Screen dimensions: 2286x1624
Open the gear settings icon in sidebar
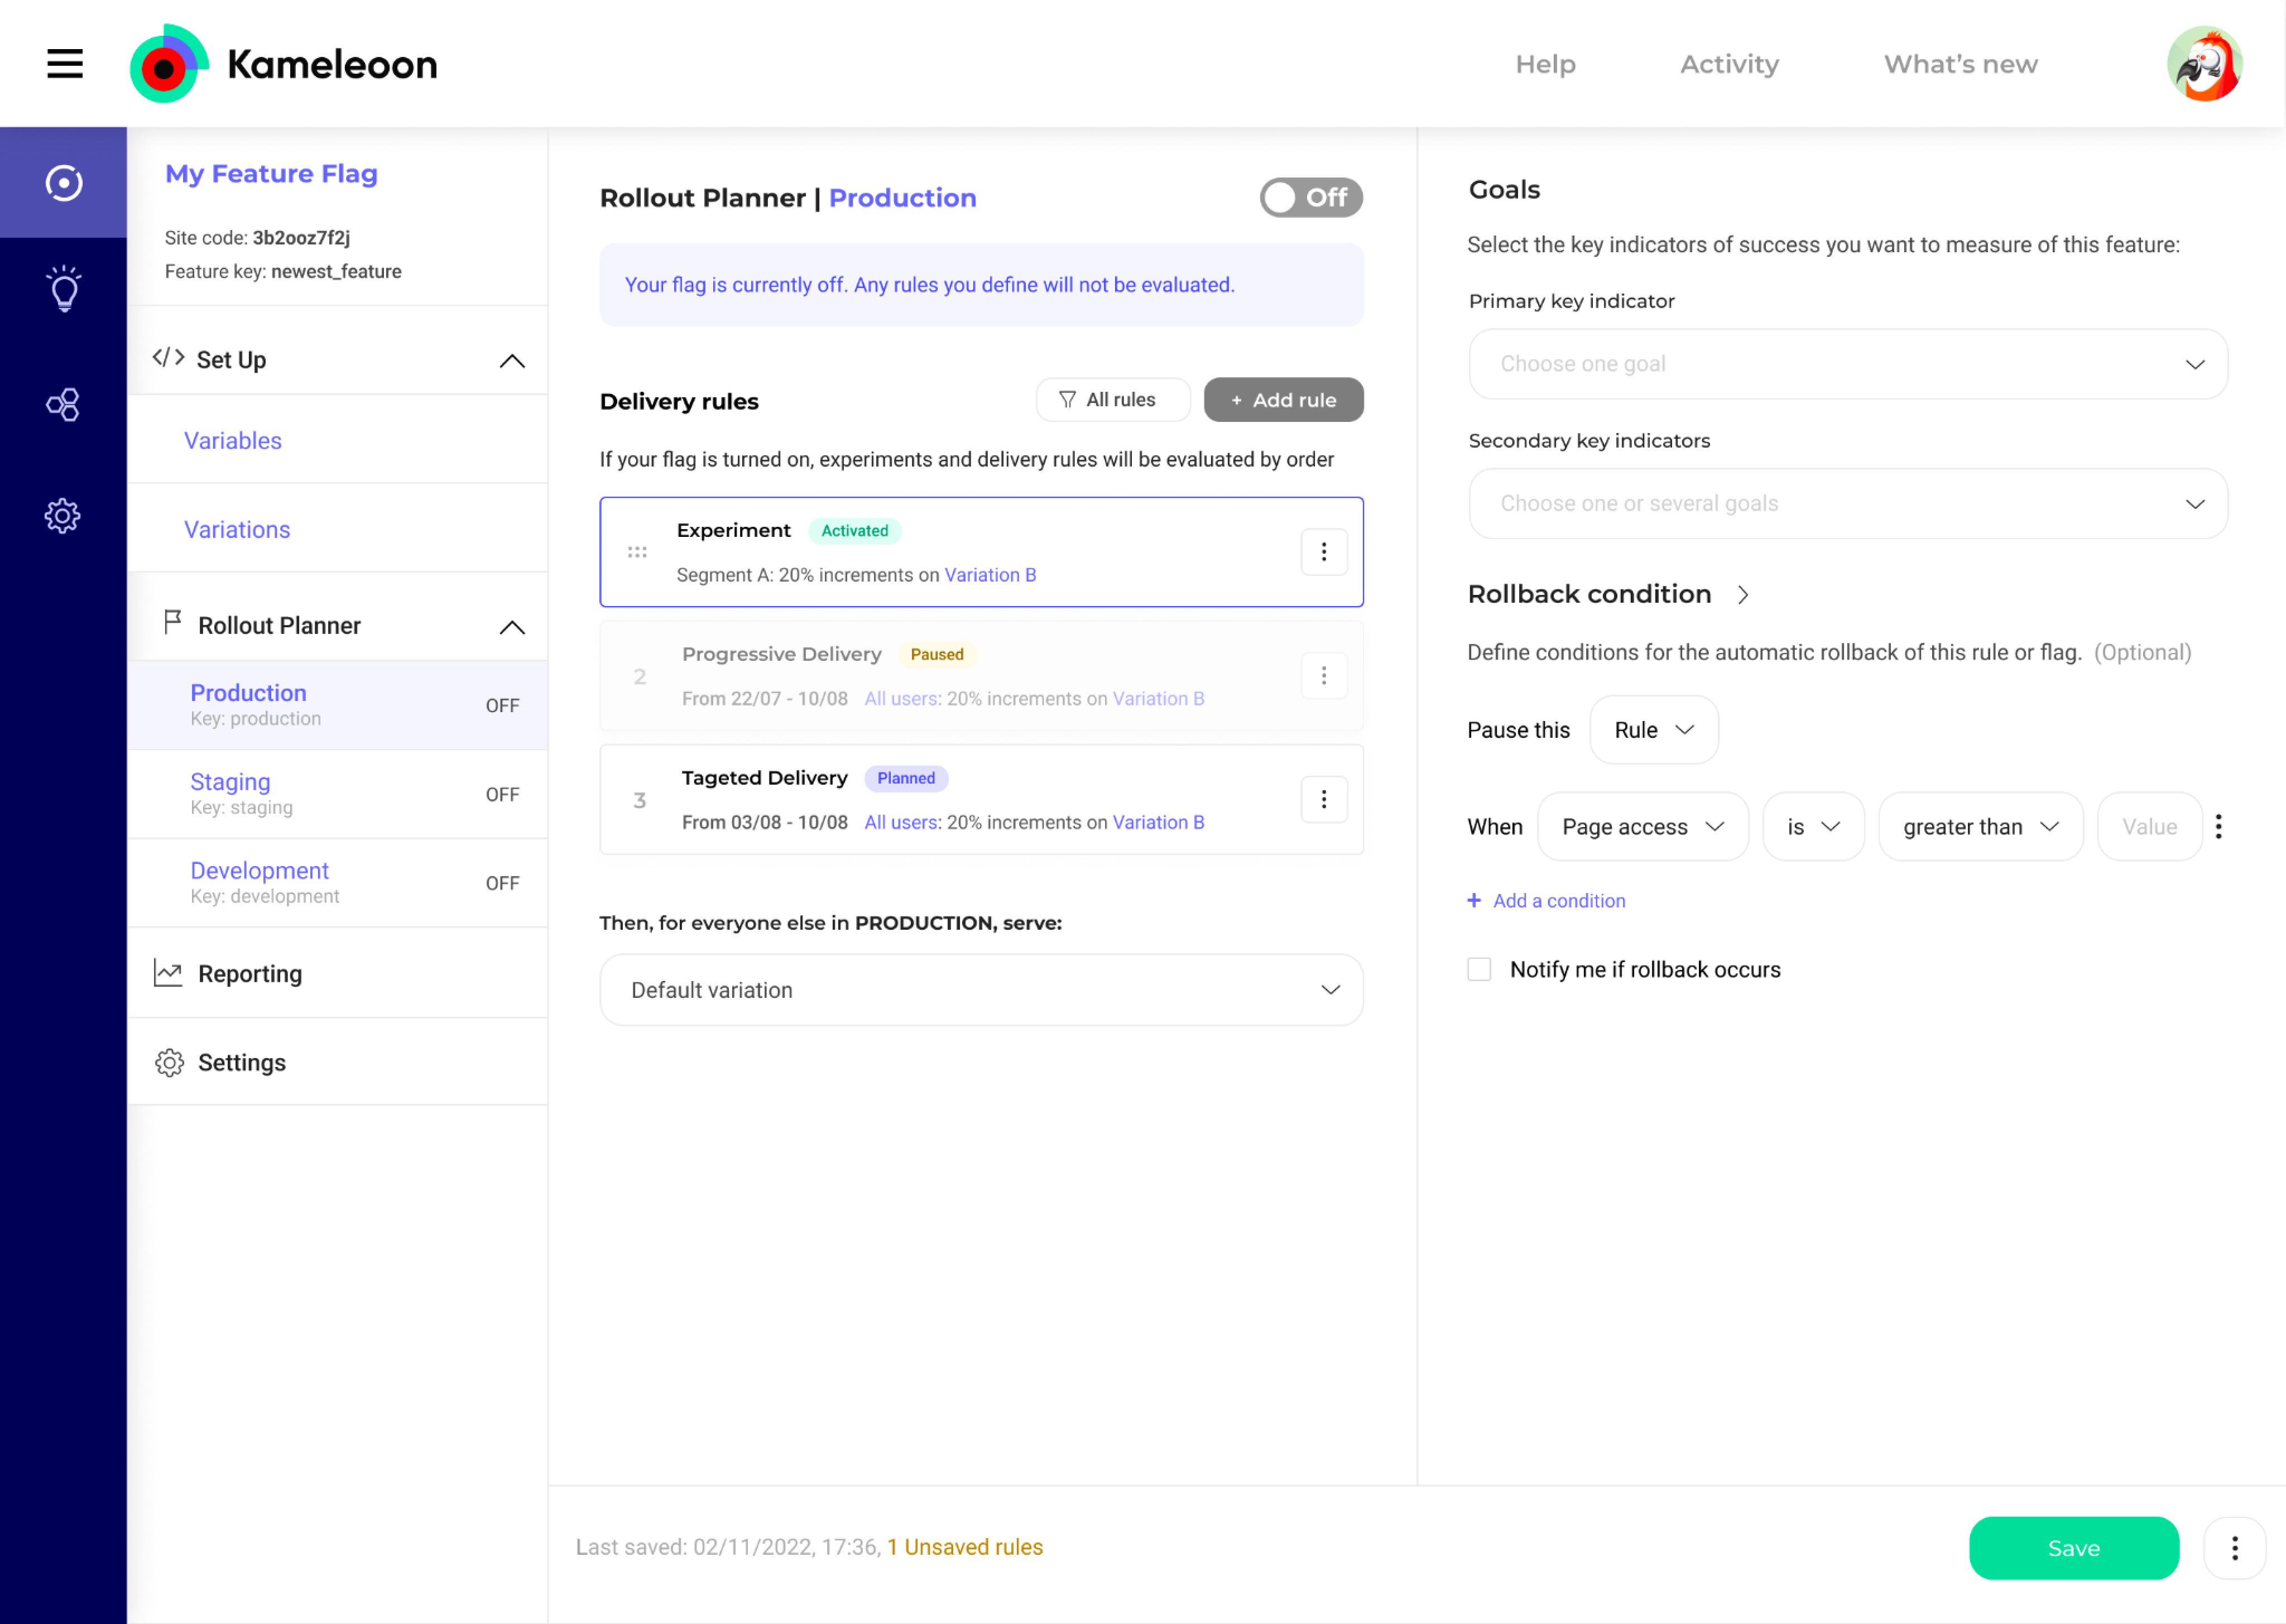point(63,515)
